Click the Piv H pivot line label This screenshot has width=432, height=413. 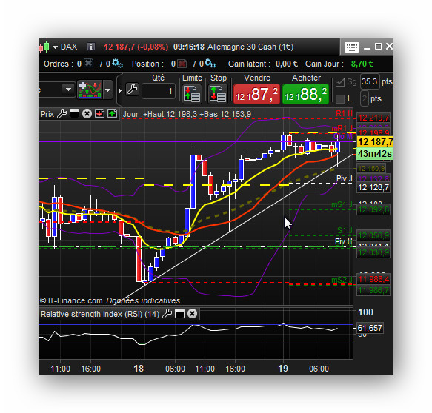click(344, 241)
